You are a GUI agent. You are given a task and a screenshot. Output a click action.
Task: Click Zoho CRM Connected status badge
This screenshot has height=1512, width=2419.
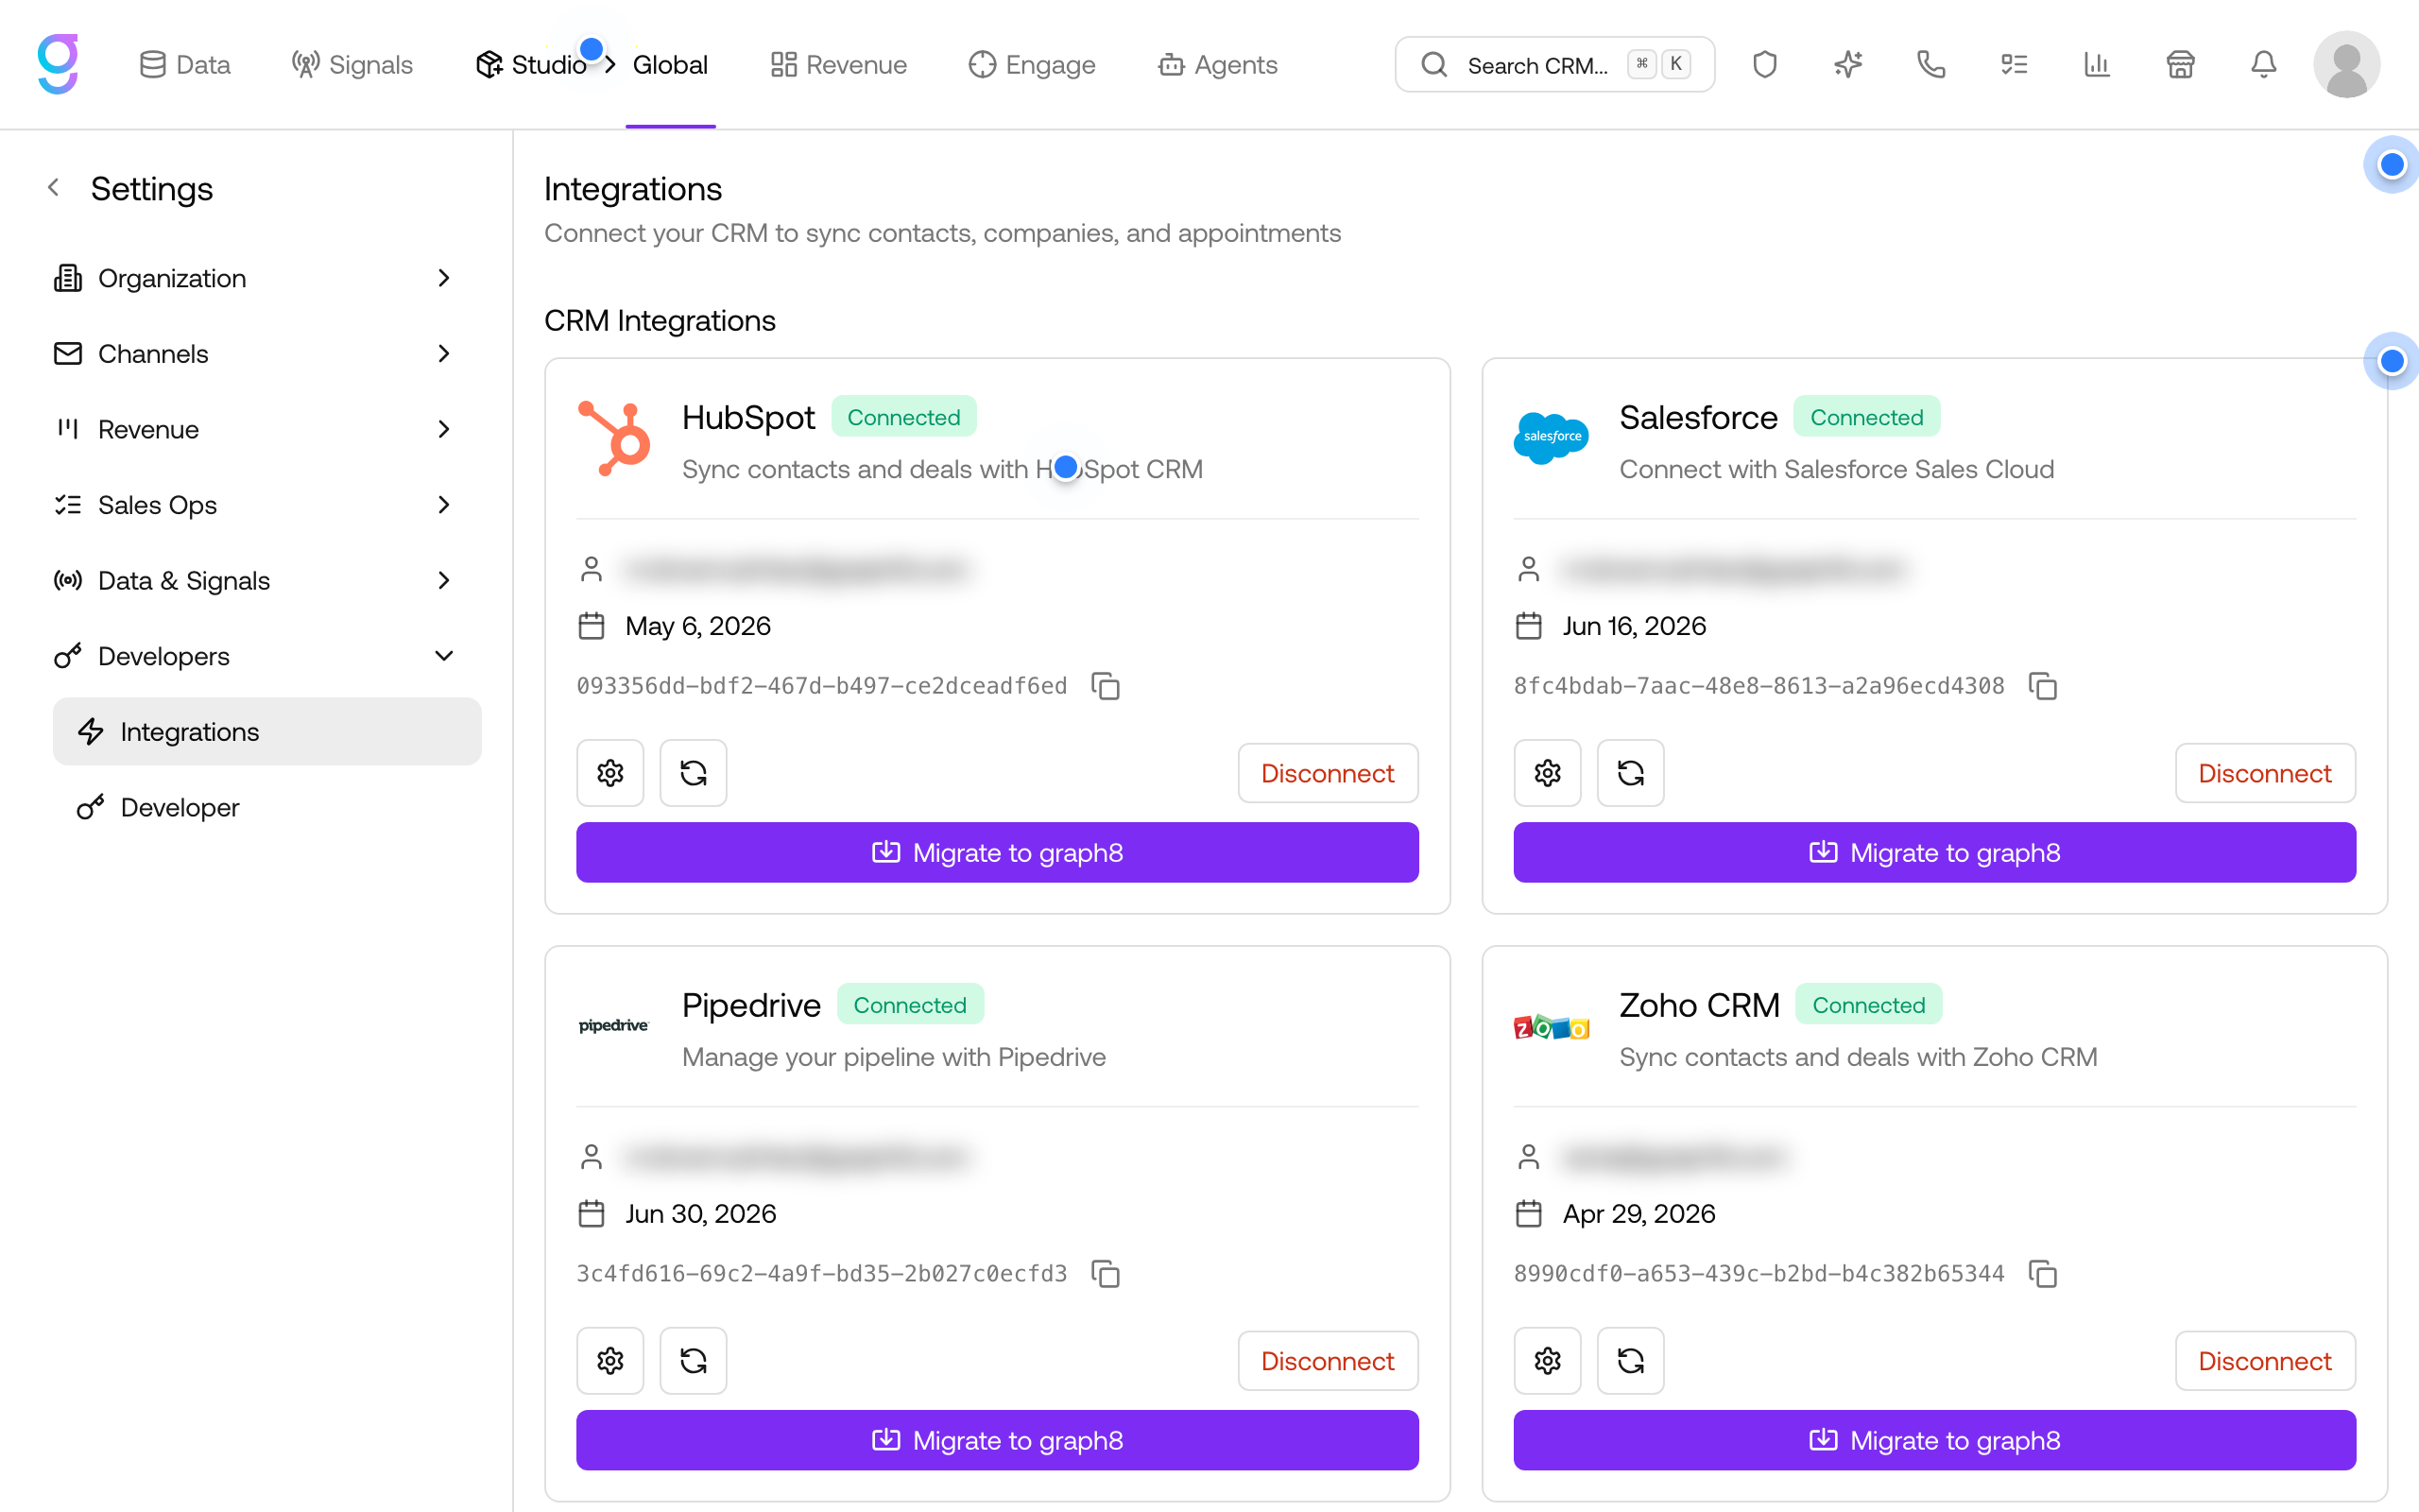pyautogui.click(x=1868, y=1004)
